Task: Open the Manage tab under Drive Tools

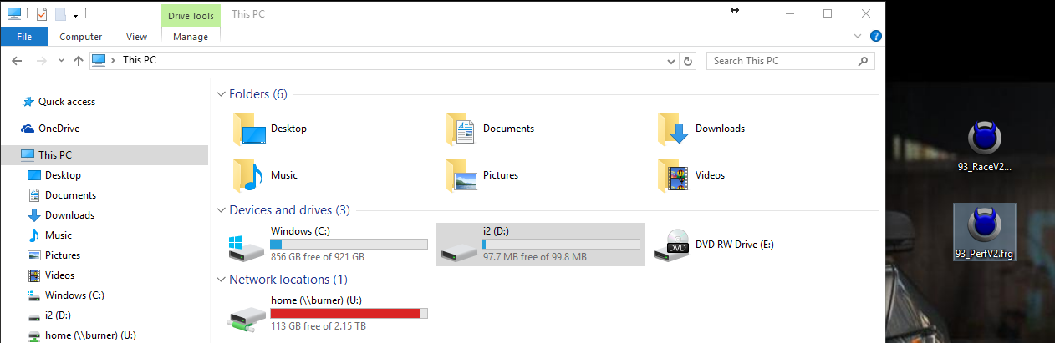Action: click(191, 37)
